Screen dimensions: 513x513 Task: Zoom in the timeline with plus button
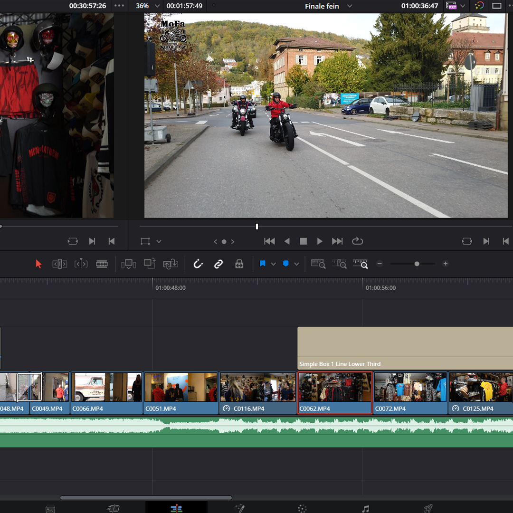point(445,264)
